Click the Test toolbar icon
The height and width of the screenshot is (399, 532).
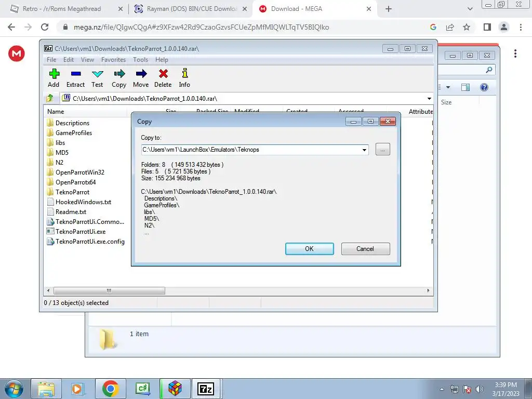click(97, 78)
